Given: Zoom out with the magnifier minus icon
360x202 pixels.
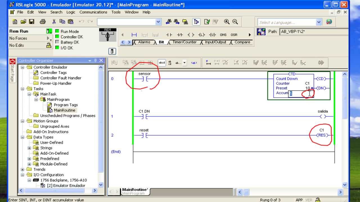Looking at the screenshot, I should click(x=235, y=22).
